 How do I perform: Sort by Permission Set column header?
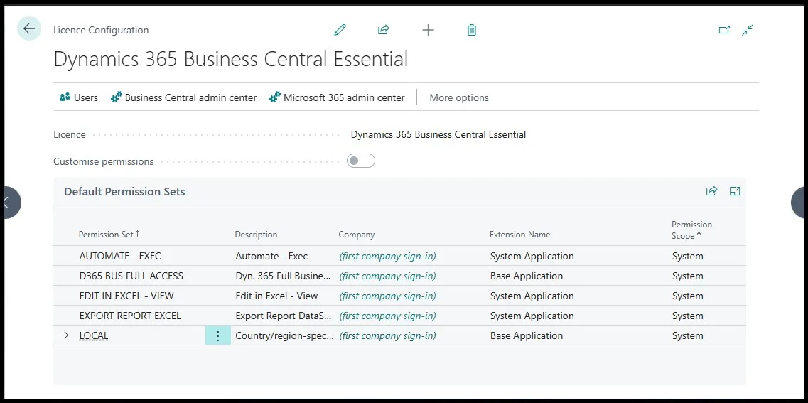coord(109,235)
